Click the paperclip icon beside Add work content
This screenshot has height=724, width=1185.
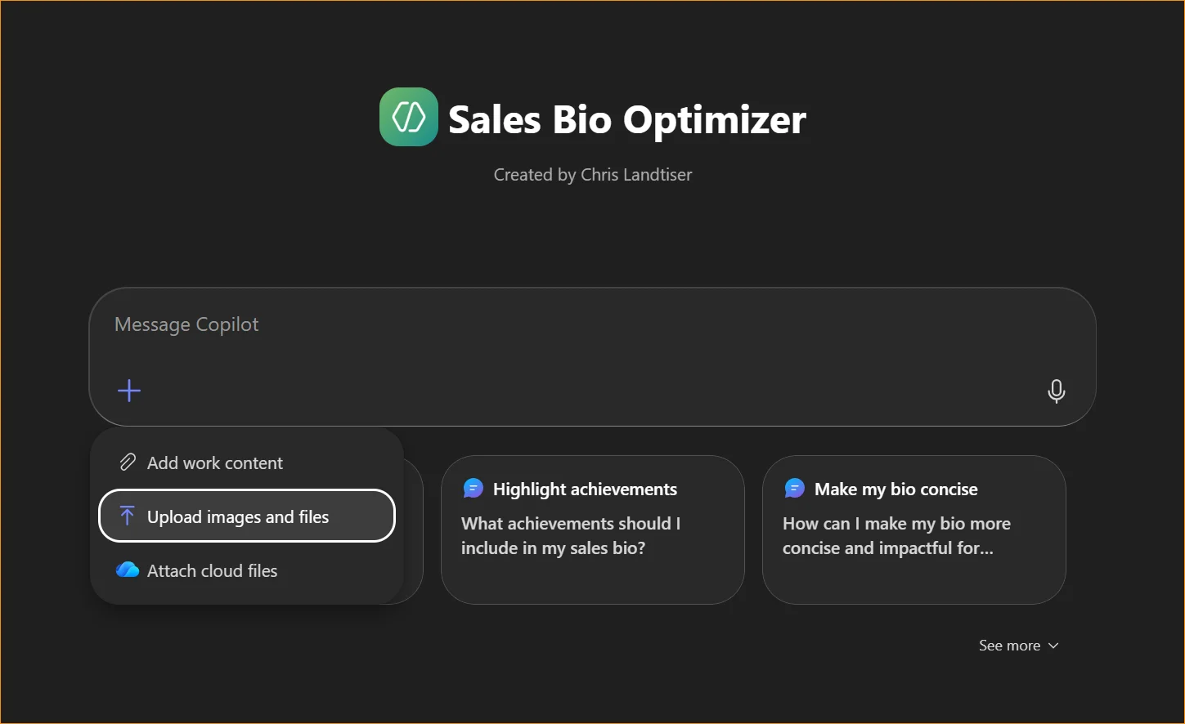tap(127, 462)
